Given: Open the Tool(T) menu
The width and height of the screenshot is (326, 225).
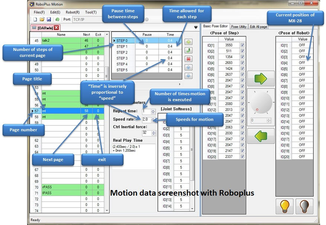Looking at the screenshot, I should pyautogui.click(x=91, y=12).
